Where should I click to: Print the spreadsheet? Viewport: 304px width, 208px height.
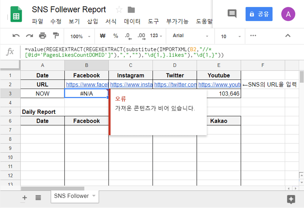pyautogui.click(x=43, y=36)
